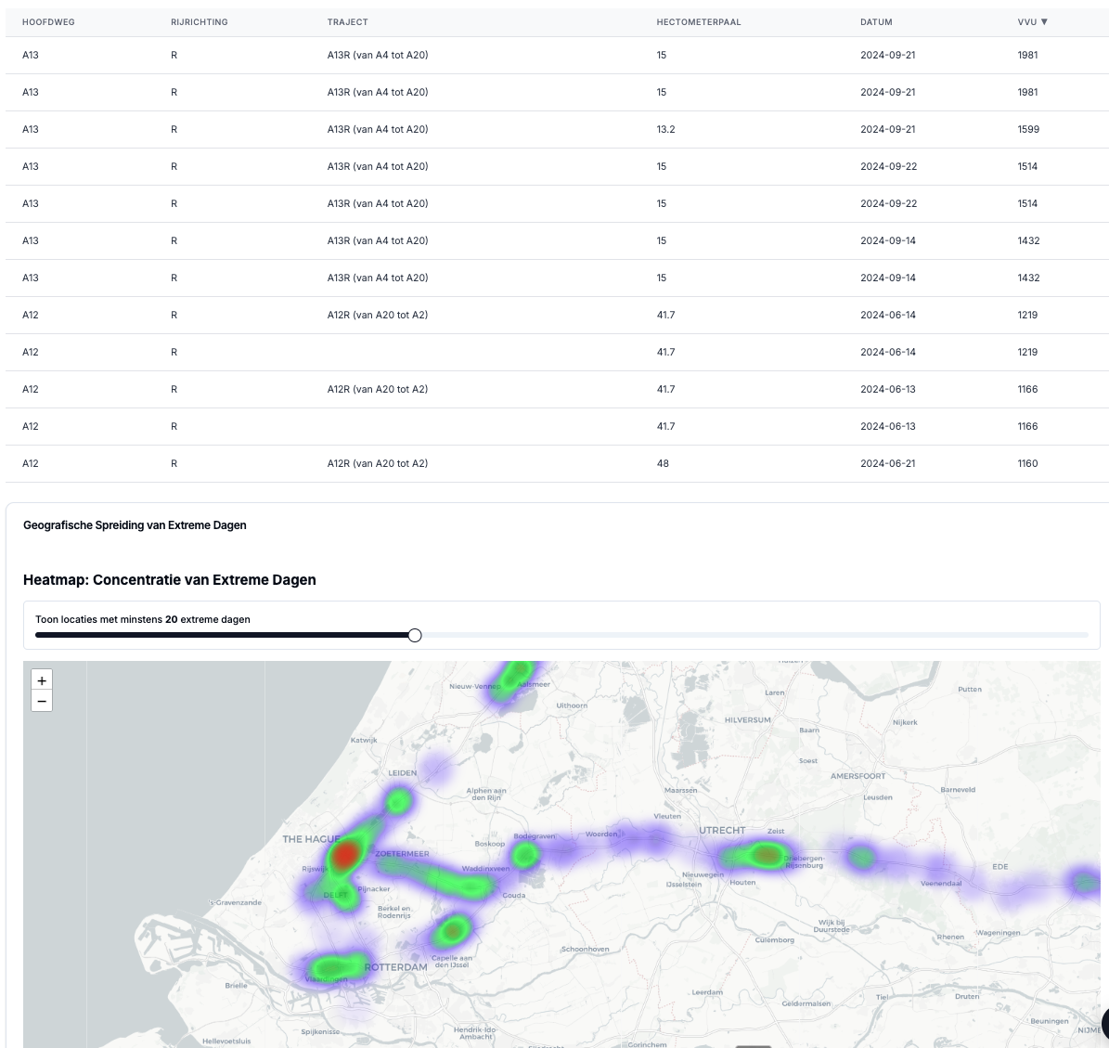Viewport: 1109px width, 1048px height.
Task: Click the VVU value 1599
Action: click(1027, 129)
